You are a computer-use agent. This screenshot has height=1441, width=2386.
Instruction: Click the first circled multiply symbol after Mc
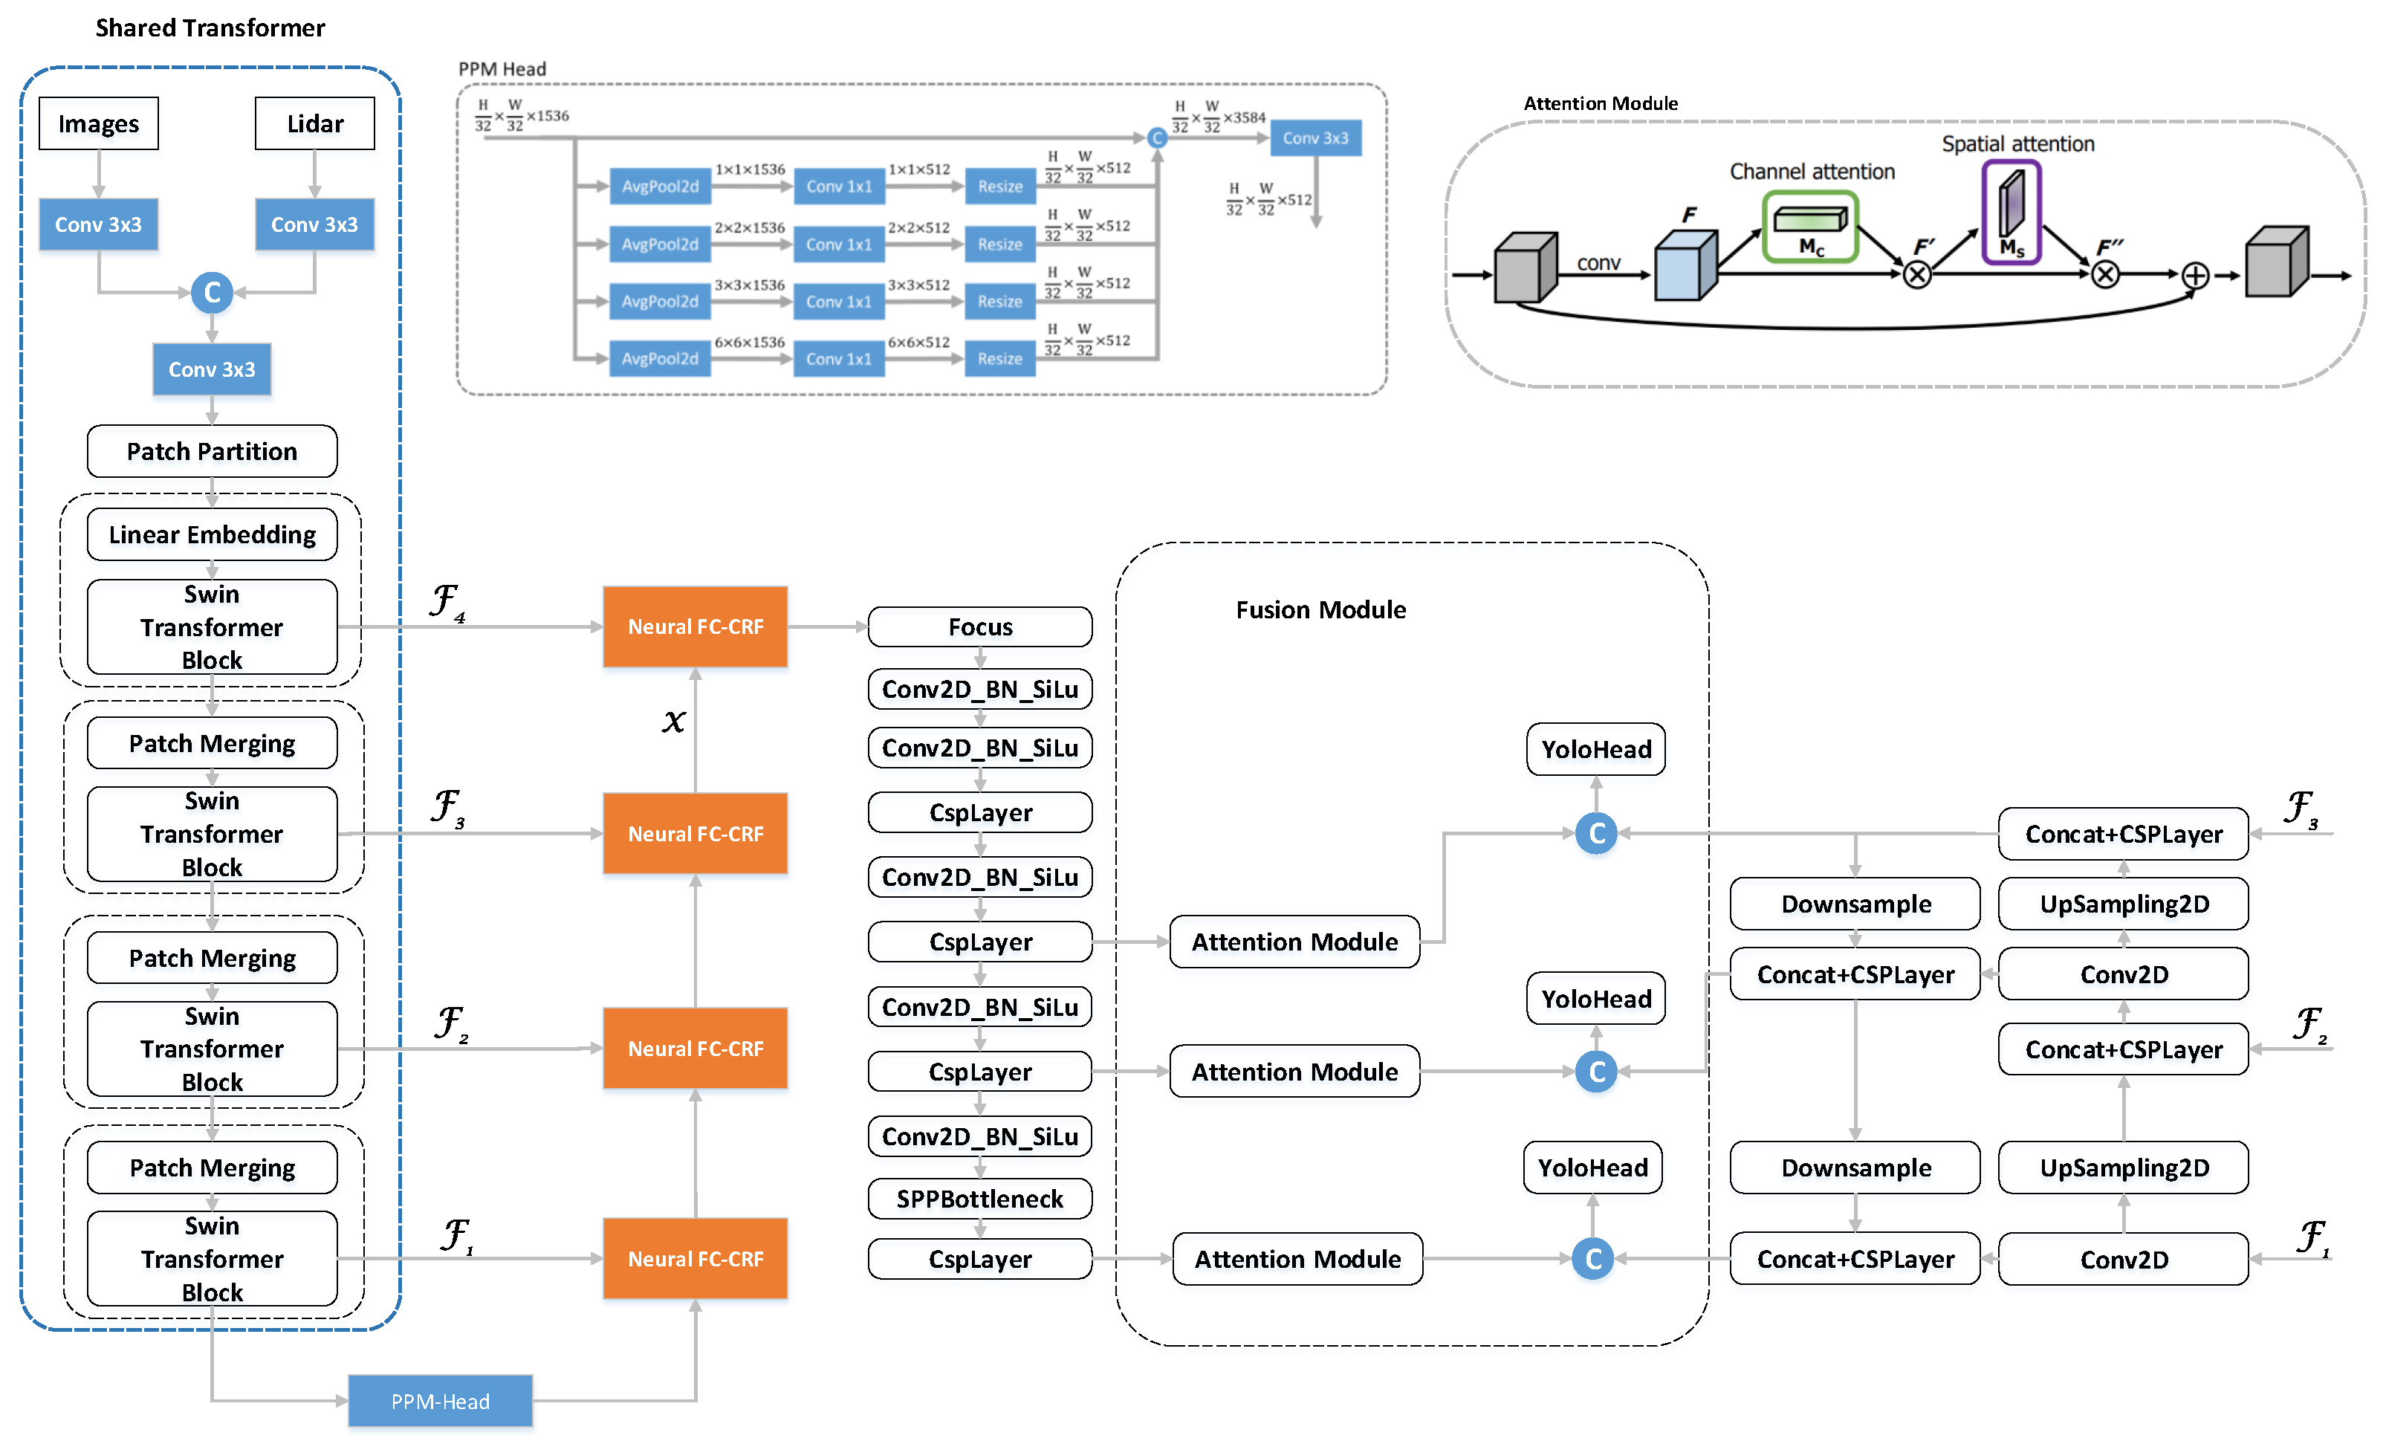(x=1916, y=276)
